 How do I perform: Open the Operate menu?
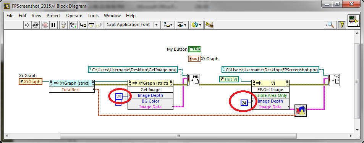[x=74, y=16]
